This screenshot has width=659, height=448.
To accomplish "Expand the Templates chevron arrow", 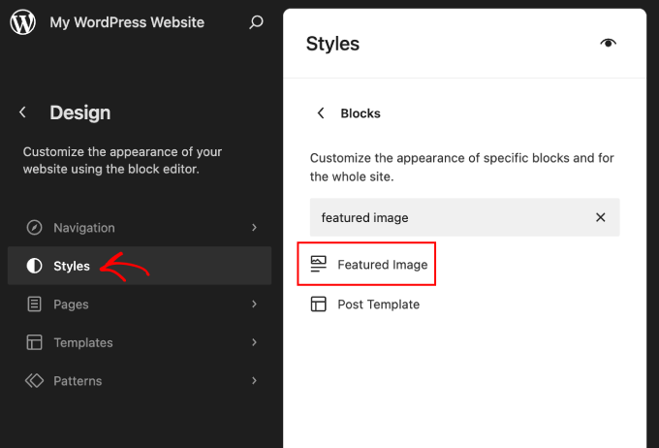I will [x=254, y=342].
